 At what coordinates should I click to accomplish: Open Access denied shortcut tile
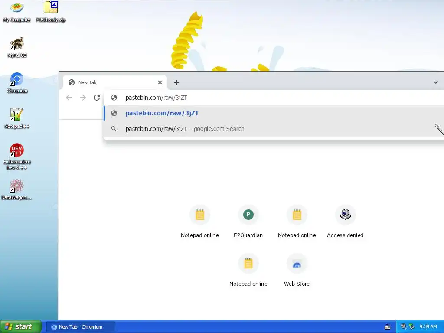[345, 222]
